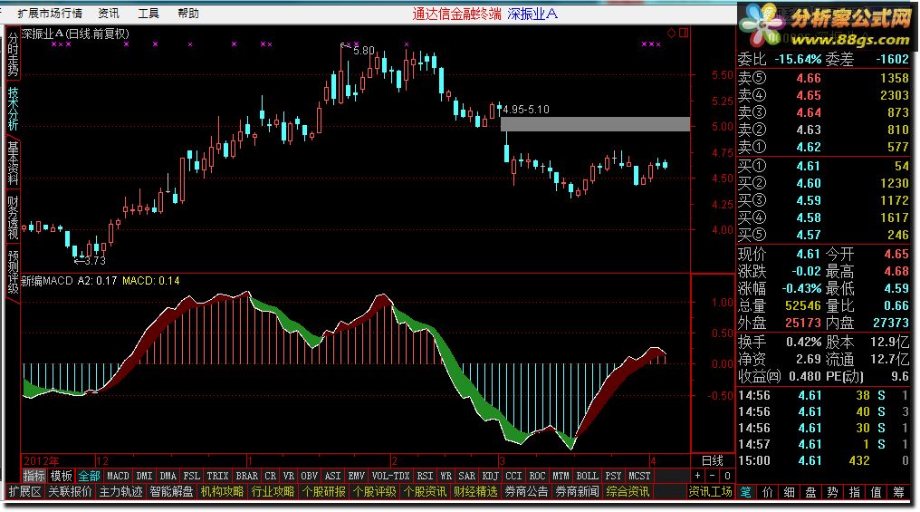
Task: Switch indicator to TRIX
Action: click(x=217, y=476)
